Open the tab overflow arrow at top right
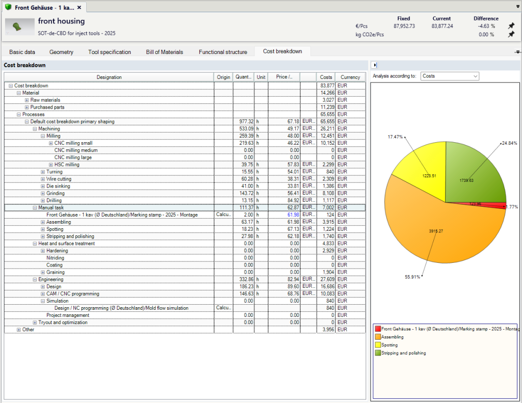Image resolution: width=522 pixels, height=403 pixels. [x=518, y=6]
